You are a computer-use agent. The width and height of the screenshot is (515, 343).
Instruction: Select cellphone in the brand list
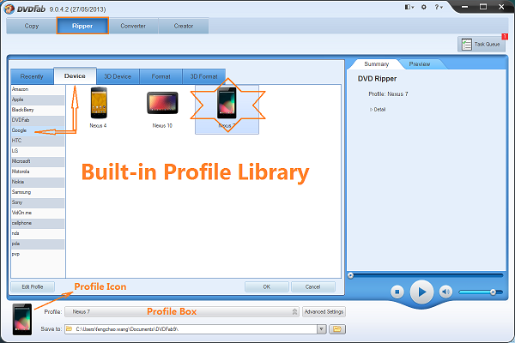coord(38,223)
